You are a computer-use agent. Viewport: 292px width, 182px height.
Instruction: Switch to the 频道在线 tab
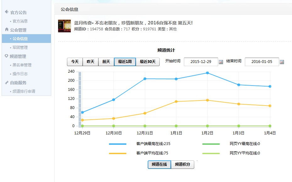tap(159, 164)
